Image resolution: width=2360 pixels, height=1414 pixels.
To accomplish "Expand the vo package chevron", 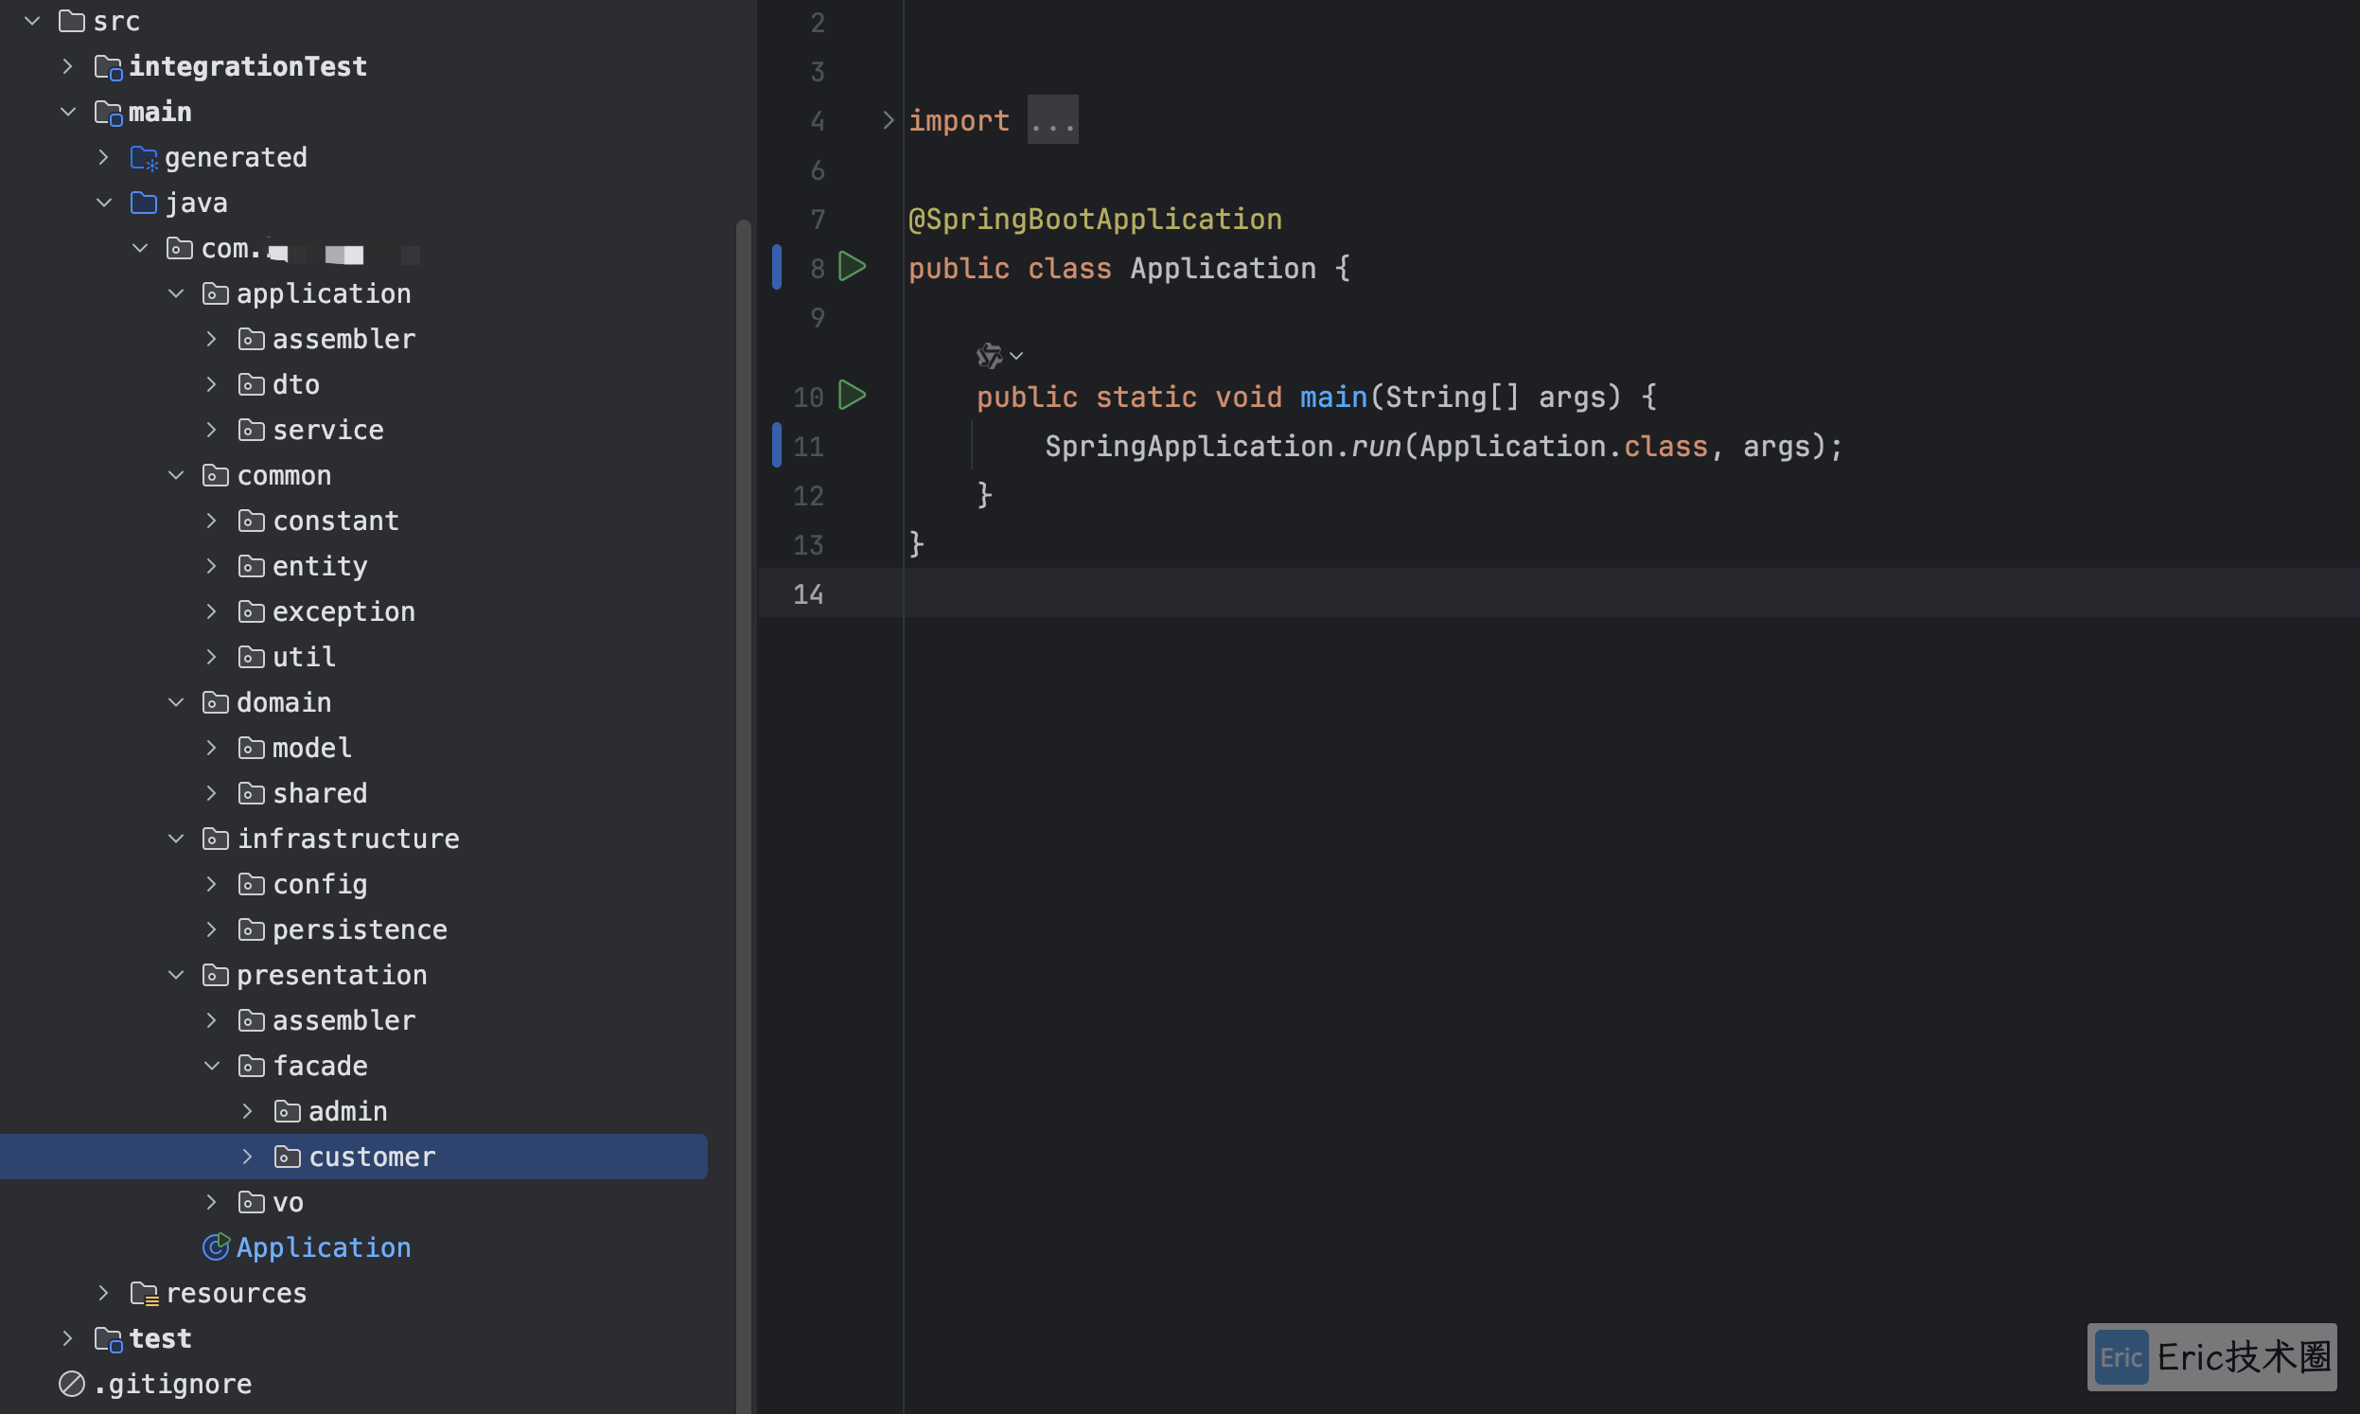I will [211, 1203].
